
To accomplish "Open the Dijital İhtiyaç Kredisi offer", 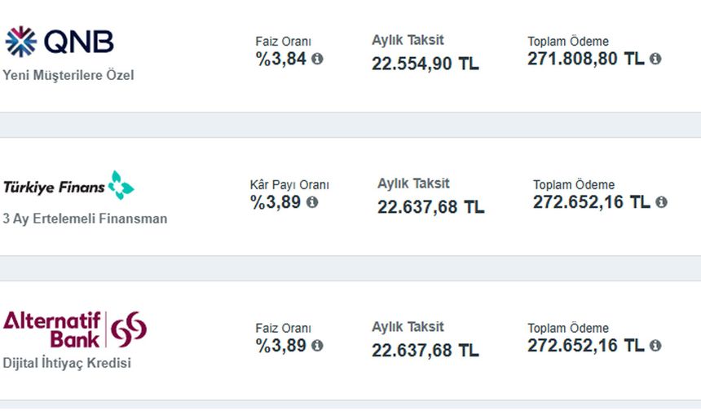I will [x=67, y=363].
